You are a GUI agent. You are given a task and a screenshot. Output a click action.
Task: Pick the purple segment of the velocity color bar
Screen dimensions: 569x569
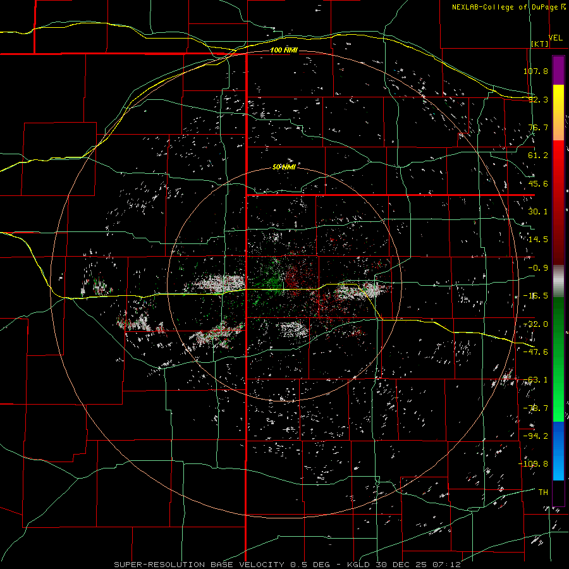coord(558,71)
